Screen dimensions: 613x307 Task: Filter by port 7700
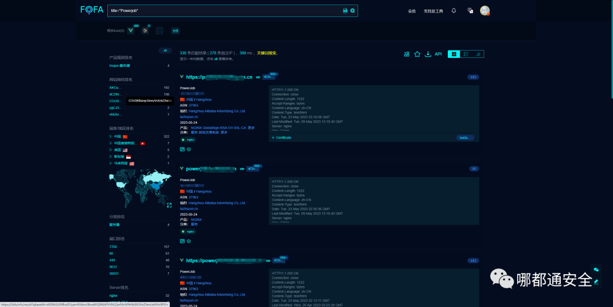coord(113,247)
